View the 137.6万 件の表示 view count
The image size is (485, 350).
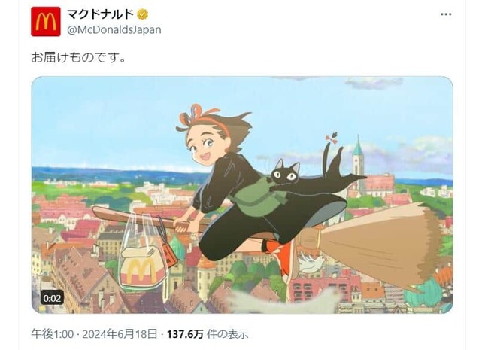[x=208, y=334]
